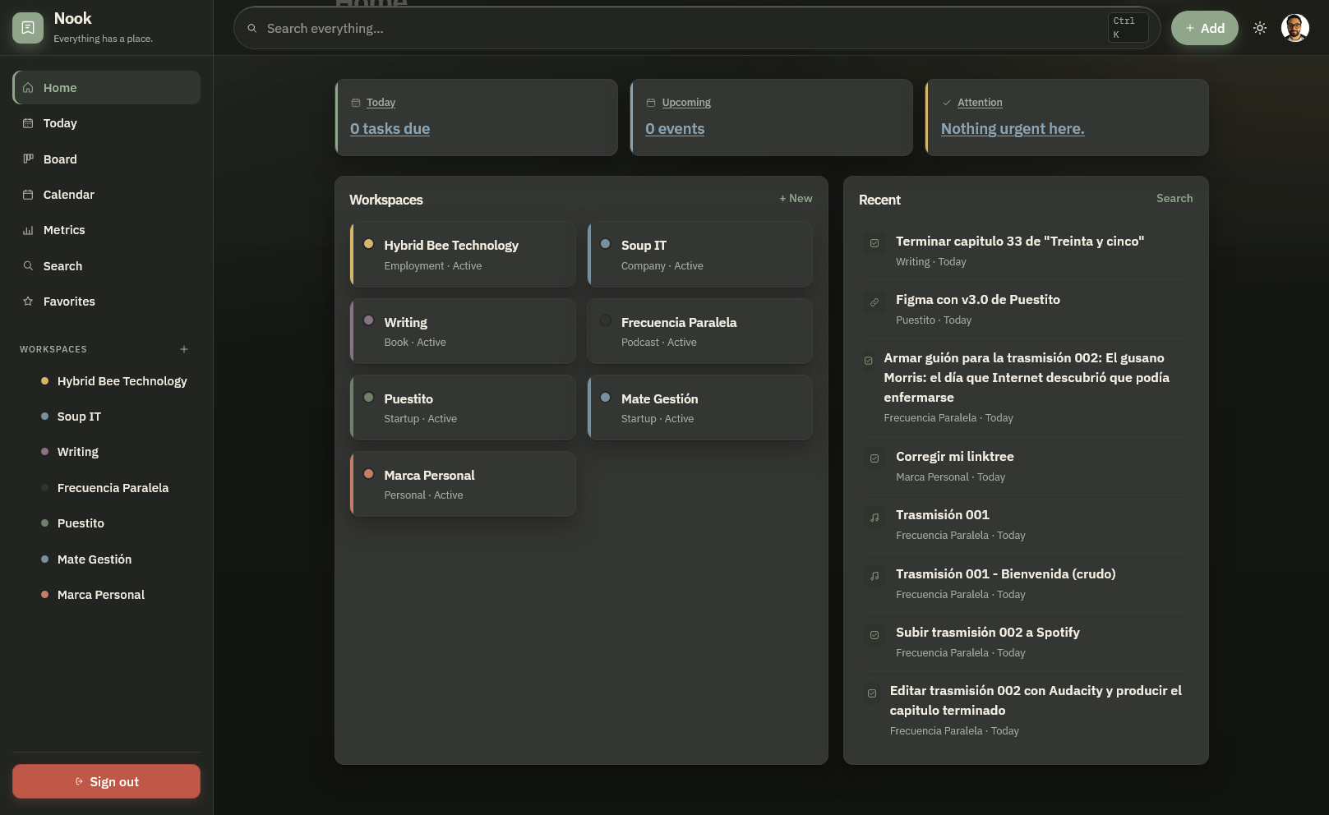Click Search link in Recent panel

(x=1174, y=198)
